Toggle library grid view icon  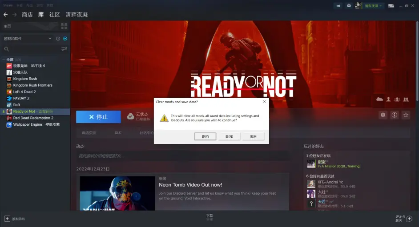[x=64, y=26]
